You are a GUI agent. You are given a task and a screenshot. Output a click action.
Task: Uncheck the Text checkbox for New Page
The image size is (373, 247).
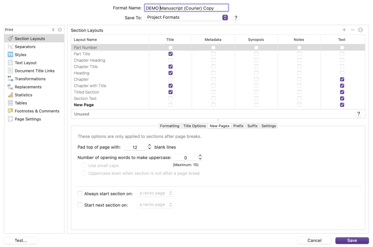(x=342, y=104)
